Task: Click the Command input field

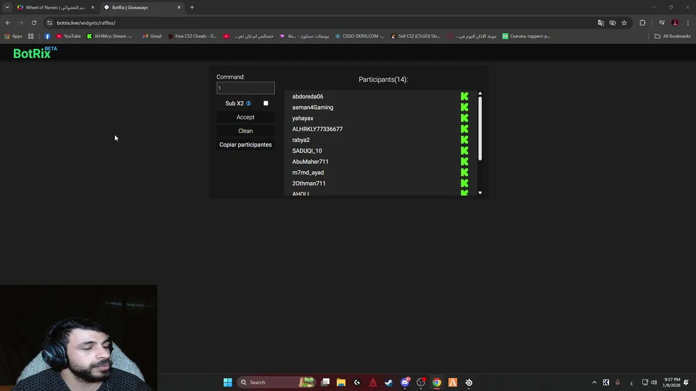Action: (x=245, y=88)
